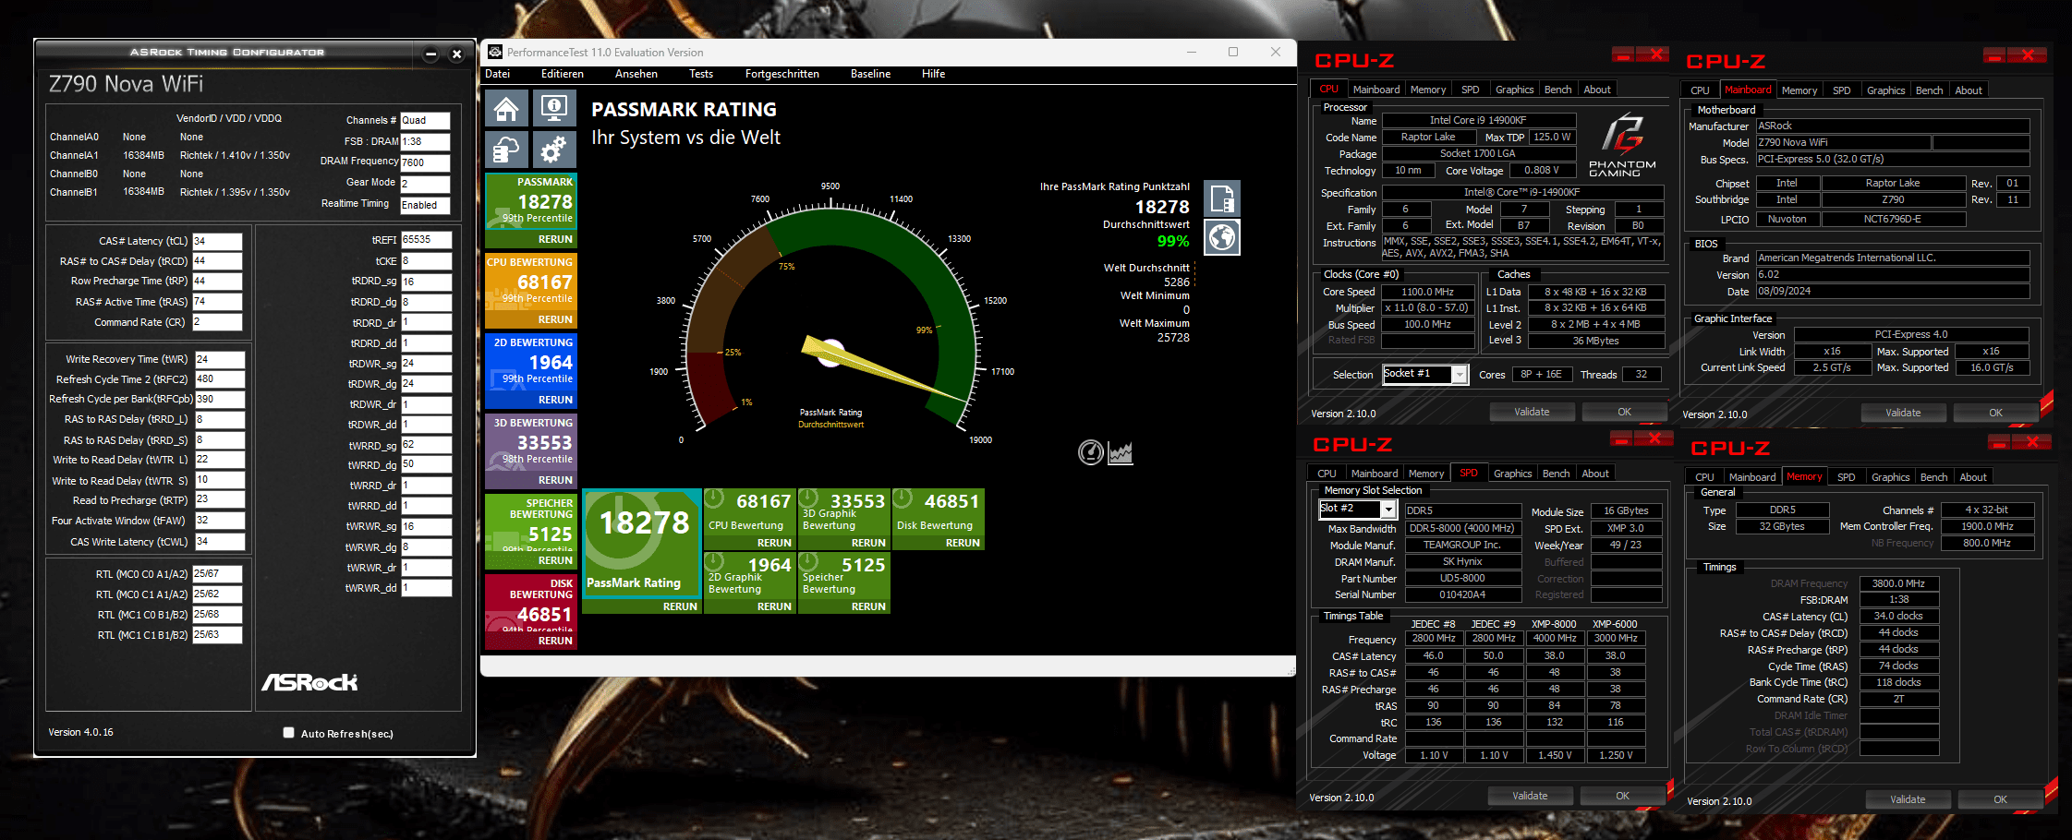
Task: Click the XMP-8000 column header in Timings Table
Action: [1554, 624]
